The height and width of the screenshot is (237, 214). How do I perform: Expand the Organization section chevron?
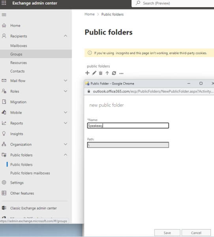66,144
